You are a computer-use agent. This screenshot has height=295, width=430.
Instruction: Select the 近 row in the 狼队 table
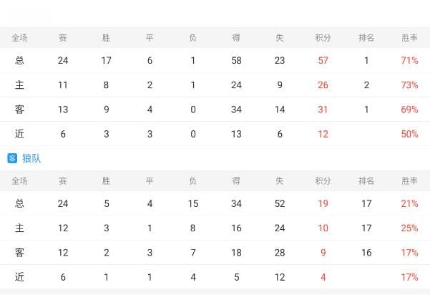coord(215,277)
